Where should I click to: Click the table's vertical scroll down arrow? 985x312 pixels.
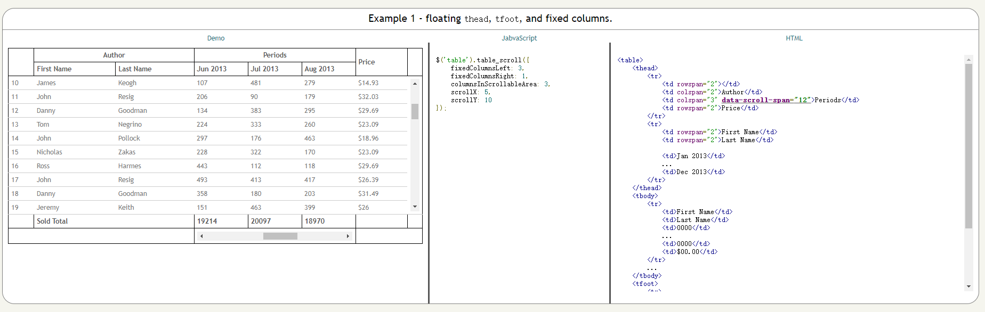pos(415,207)
